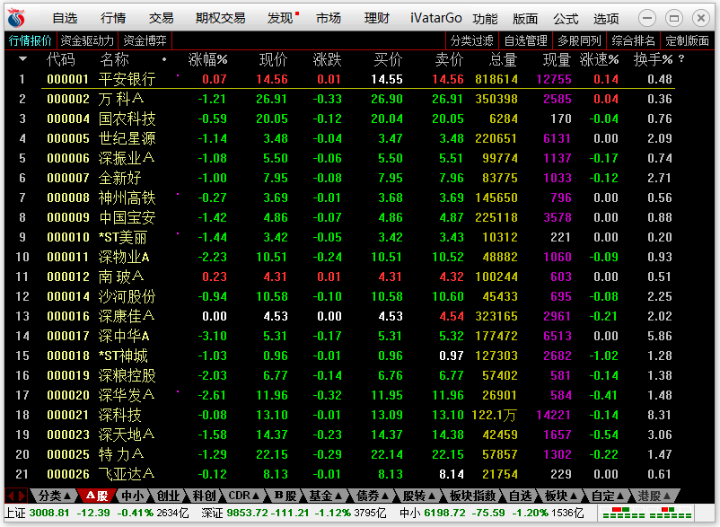Expand the 基金 bottom tab
This screenshot has width=720, height=527.
tap(325, 496)
